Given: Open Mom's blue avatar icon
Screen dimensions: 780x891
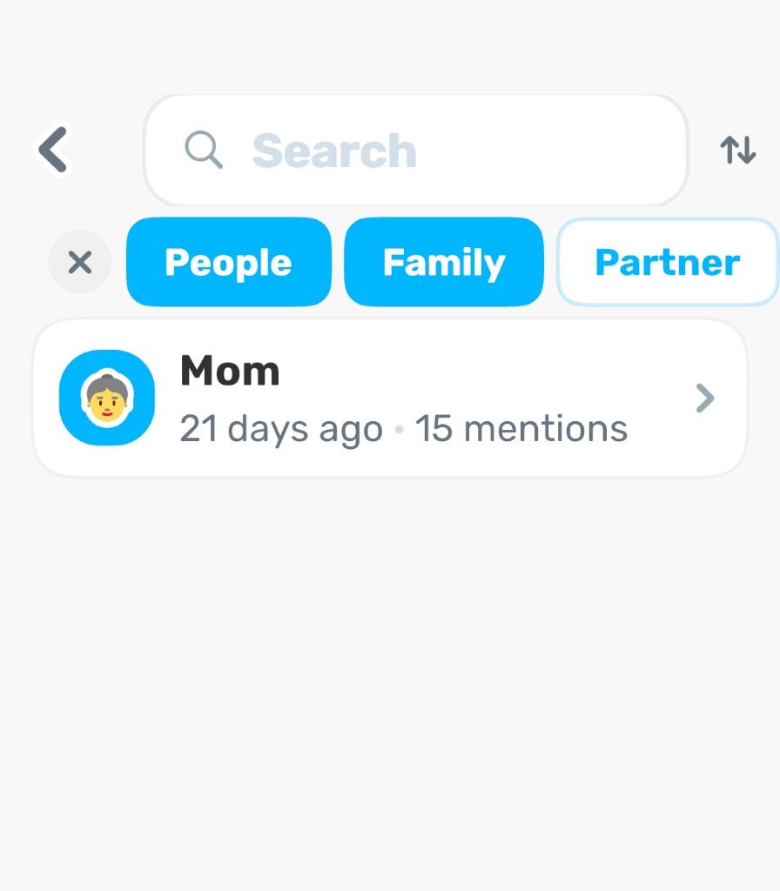Looking at the screenshot, I should [107, 398].
